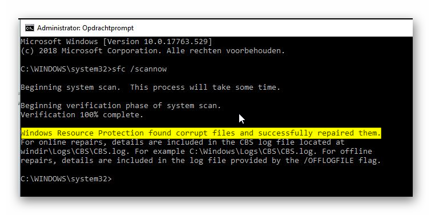Click the first C:\WINDOWS\system32> prompt path
431x215 pixels.
pos(66,69)
